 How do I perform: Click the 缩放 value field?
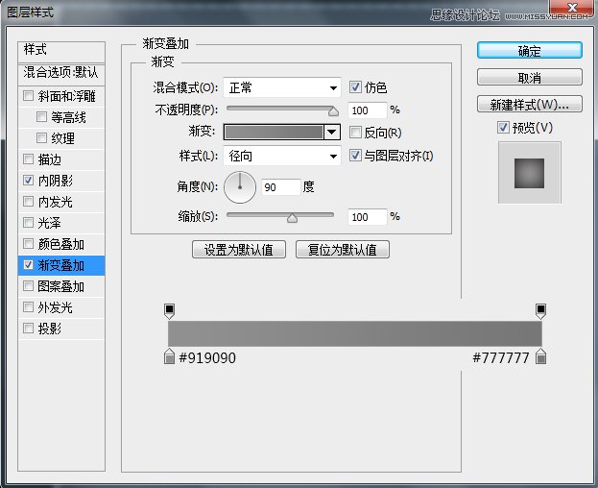tap(367, 217)
